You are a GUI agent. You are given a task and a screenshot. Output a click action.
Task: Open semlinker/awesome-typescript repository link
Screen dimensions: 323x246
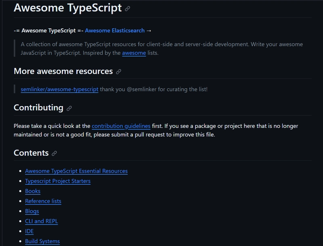(59, 89)
